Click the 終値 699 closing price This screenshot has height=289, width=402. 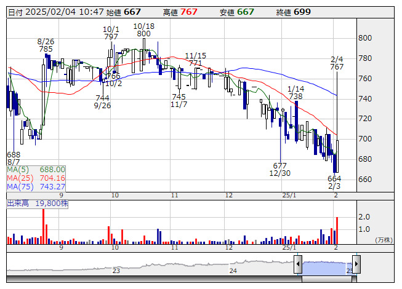(x=293, y=12)
